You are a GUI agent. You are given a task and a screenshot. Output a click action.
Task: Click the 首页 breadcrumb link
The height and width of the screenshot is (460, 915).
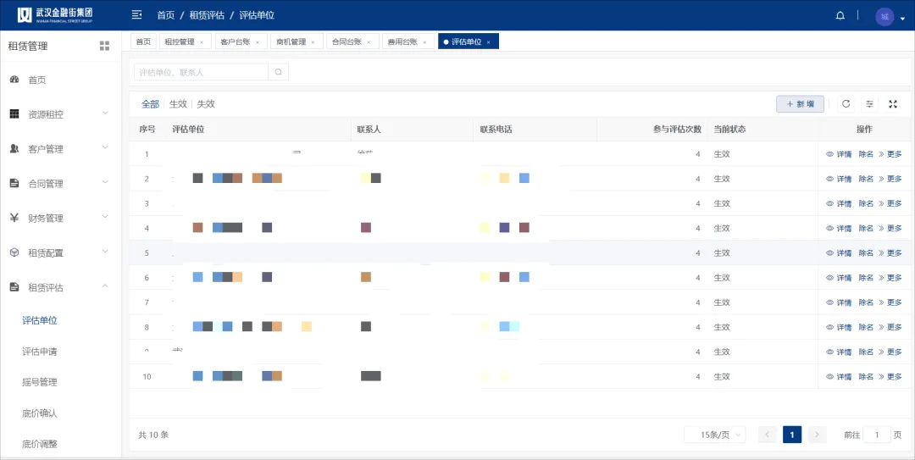click(x=166, y=16)
